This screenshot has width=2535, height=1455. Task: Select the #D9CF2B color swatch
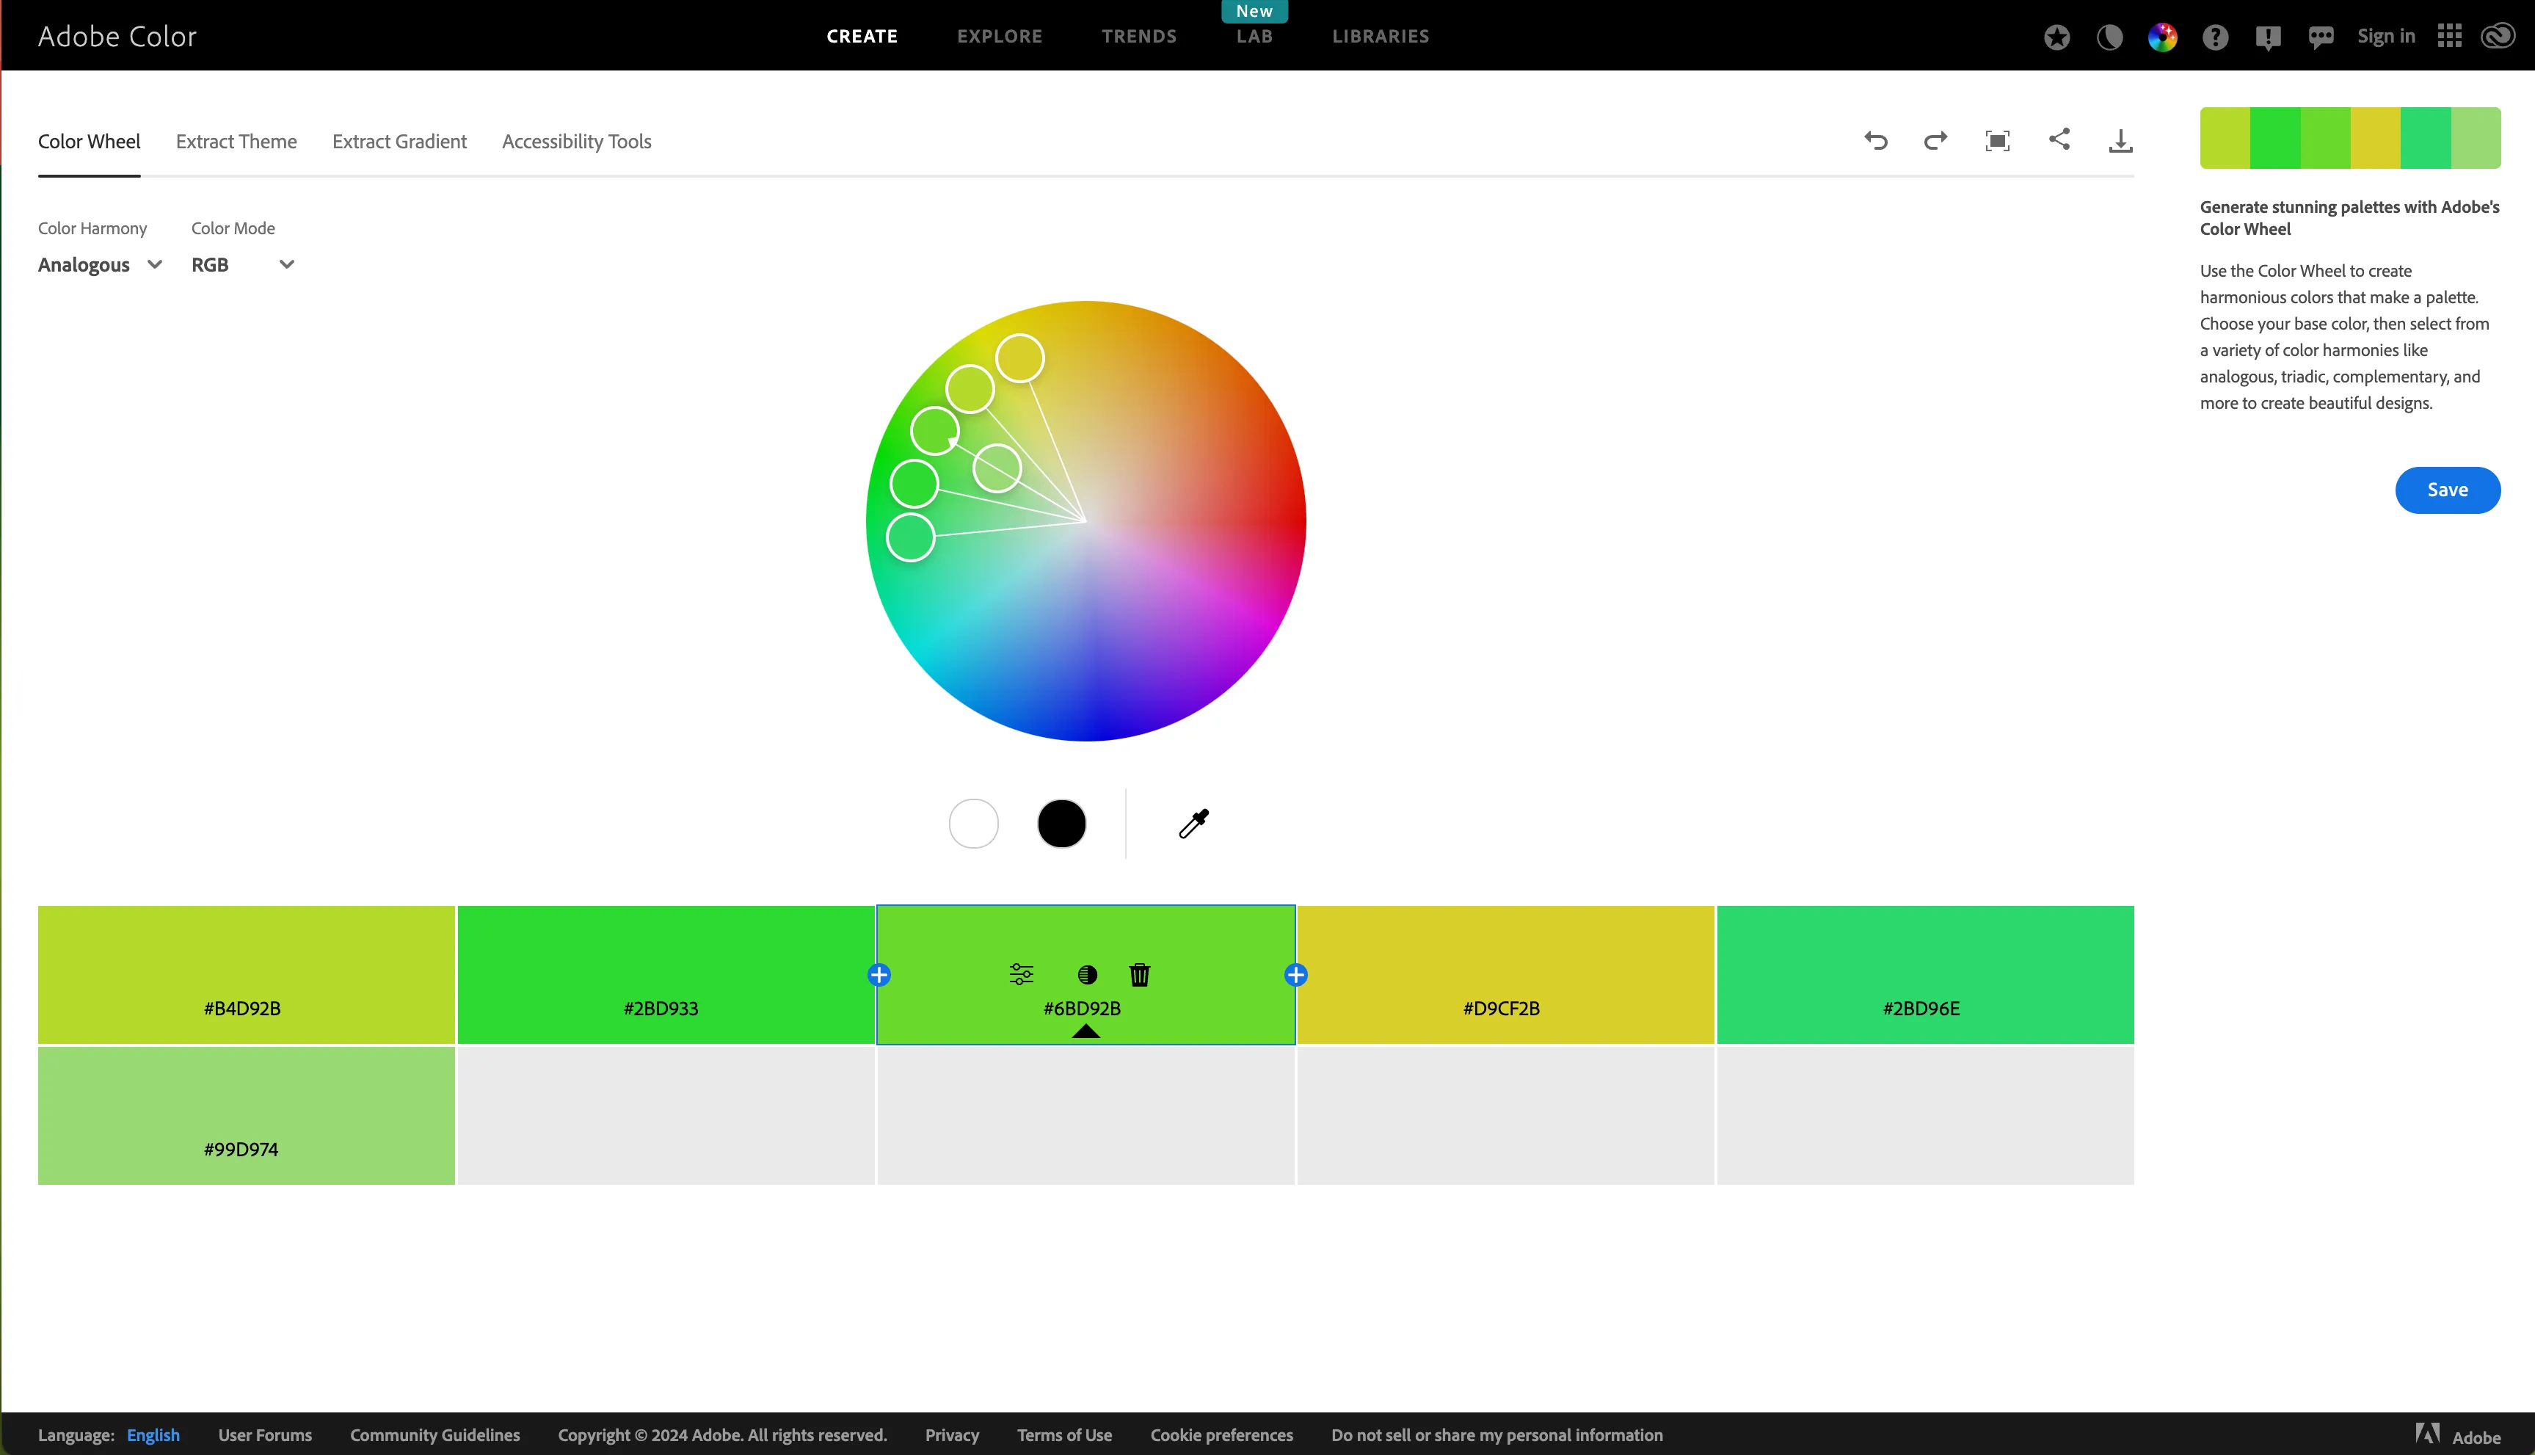point(1505,974)
